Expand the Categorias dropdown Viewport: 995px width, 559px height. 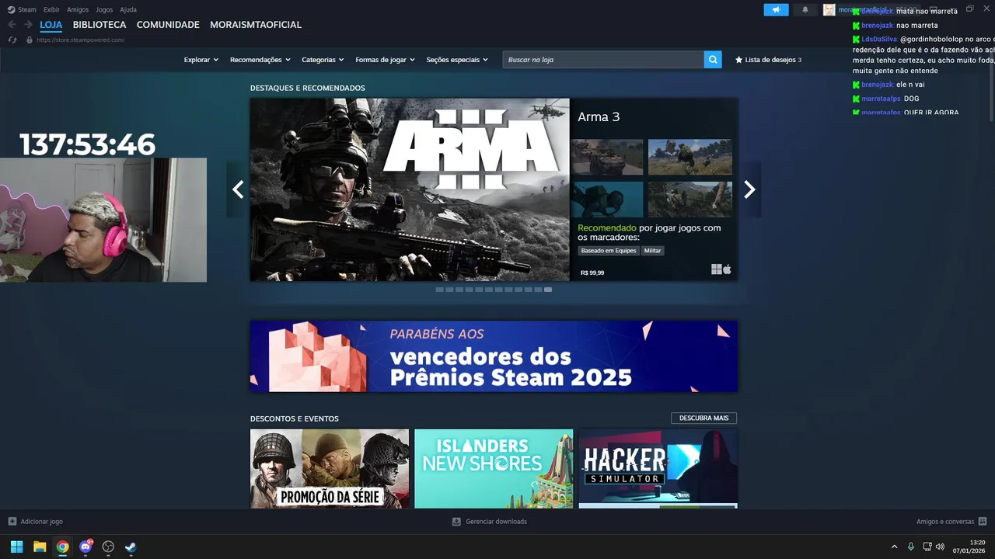[323, 60]
